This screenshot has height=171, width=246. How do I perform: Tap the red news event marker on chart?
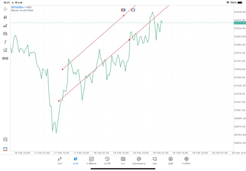coord(123,10)
